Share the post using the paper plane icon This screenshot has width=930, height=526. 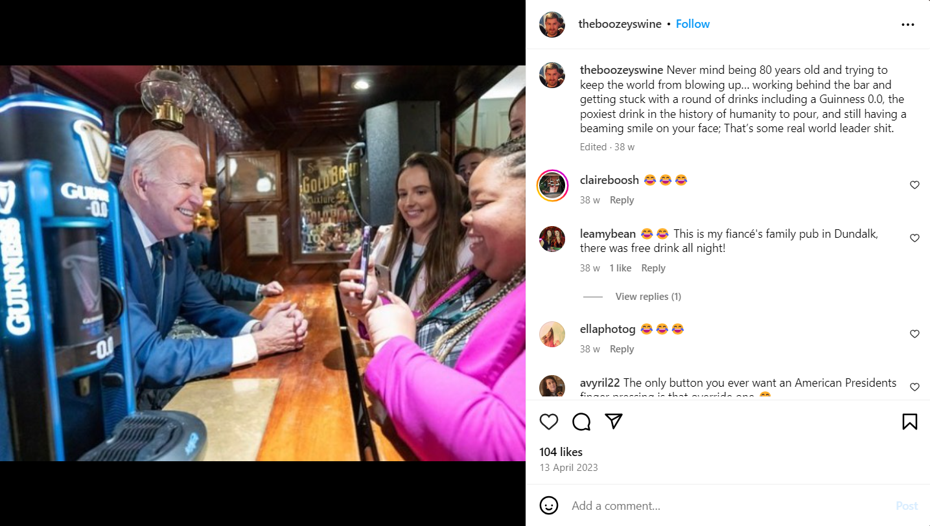[614, 422]
